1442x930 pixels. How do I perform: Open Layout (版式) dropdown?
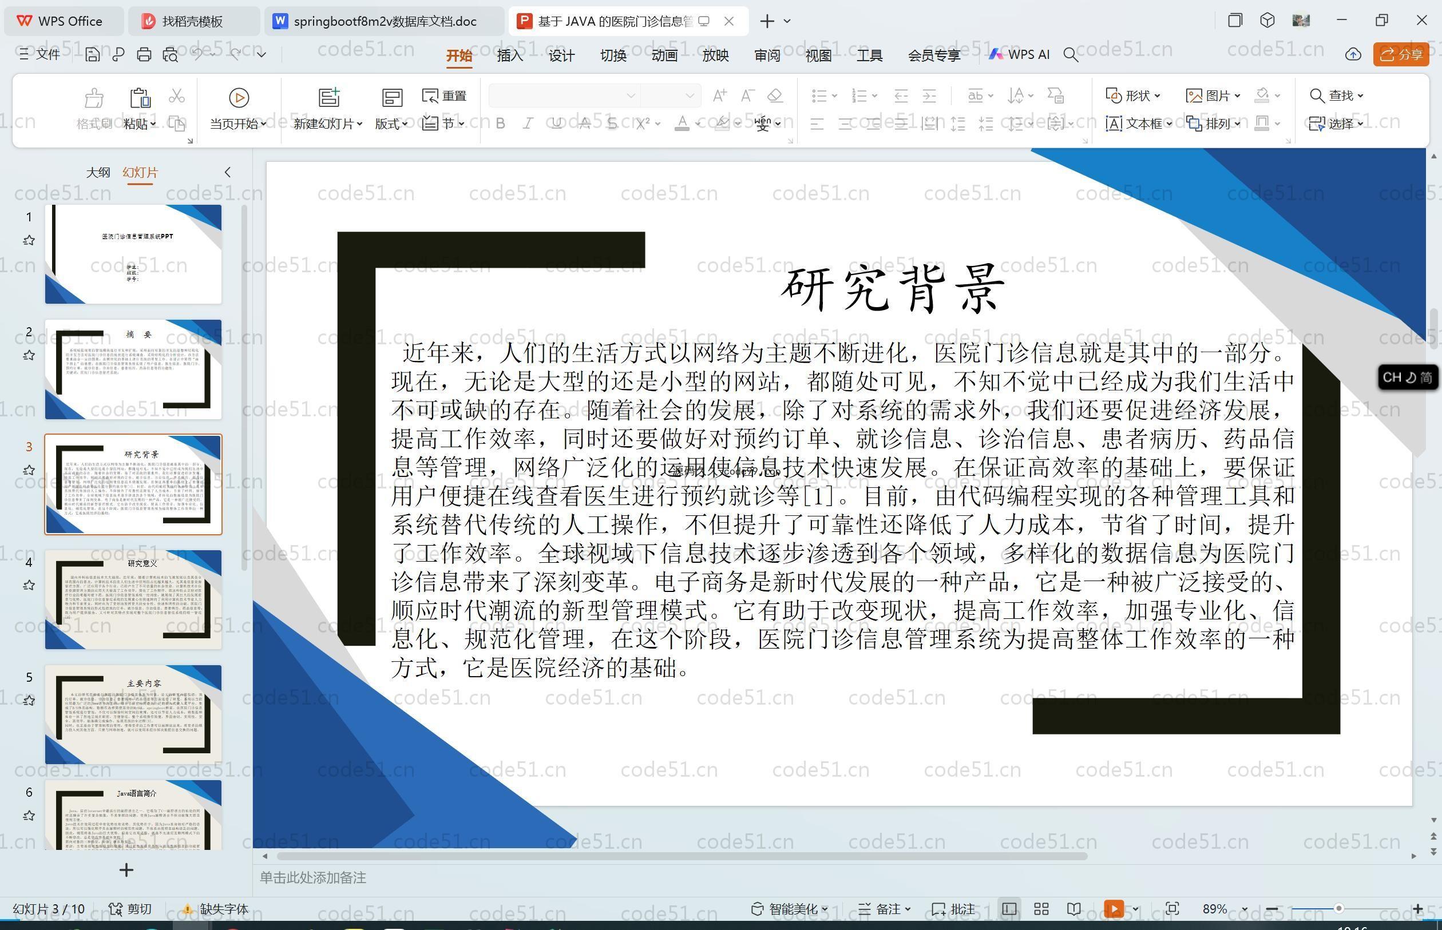pyautogui.click(x=391, y=124)
